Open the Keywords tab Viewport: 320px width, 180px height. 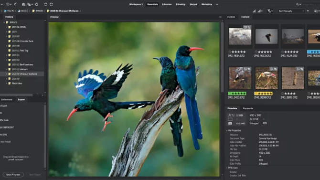coord(248,108)
